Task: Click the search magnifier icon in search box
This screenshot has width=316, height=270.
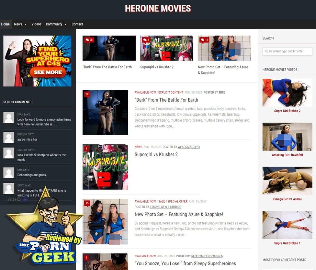Action: tap(266, 51)
